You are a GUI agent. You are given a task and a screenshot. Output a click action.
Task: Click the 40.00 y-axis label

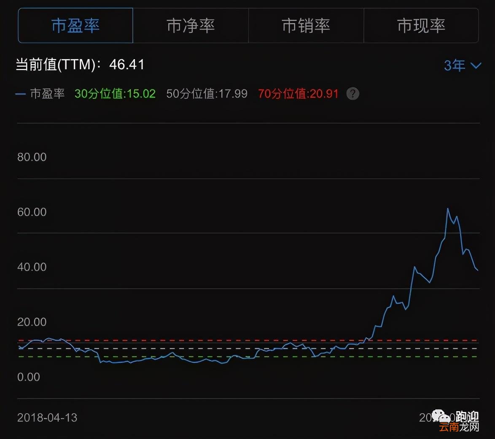[32, 267]
